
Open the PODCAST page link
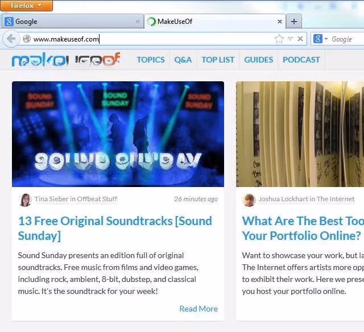tap(301, 60)
